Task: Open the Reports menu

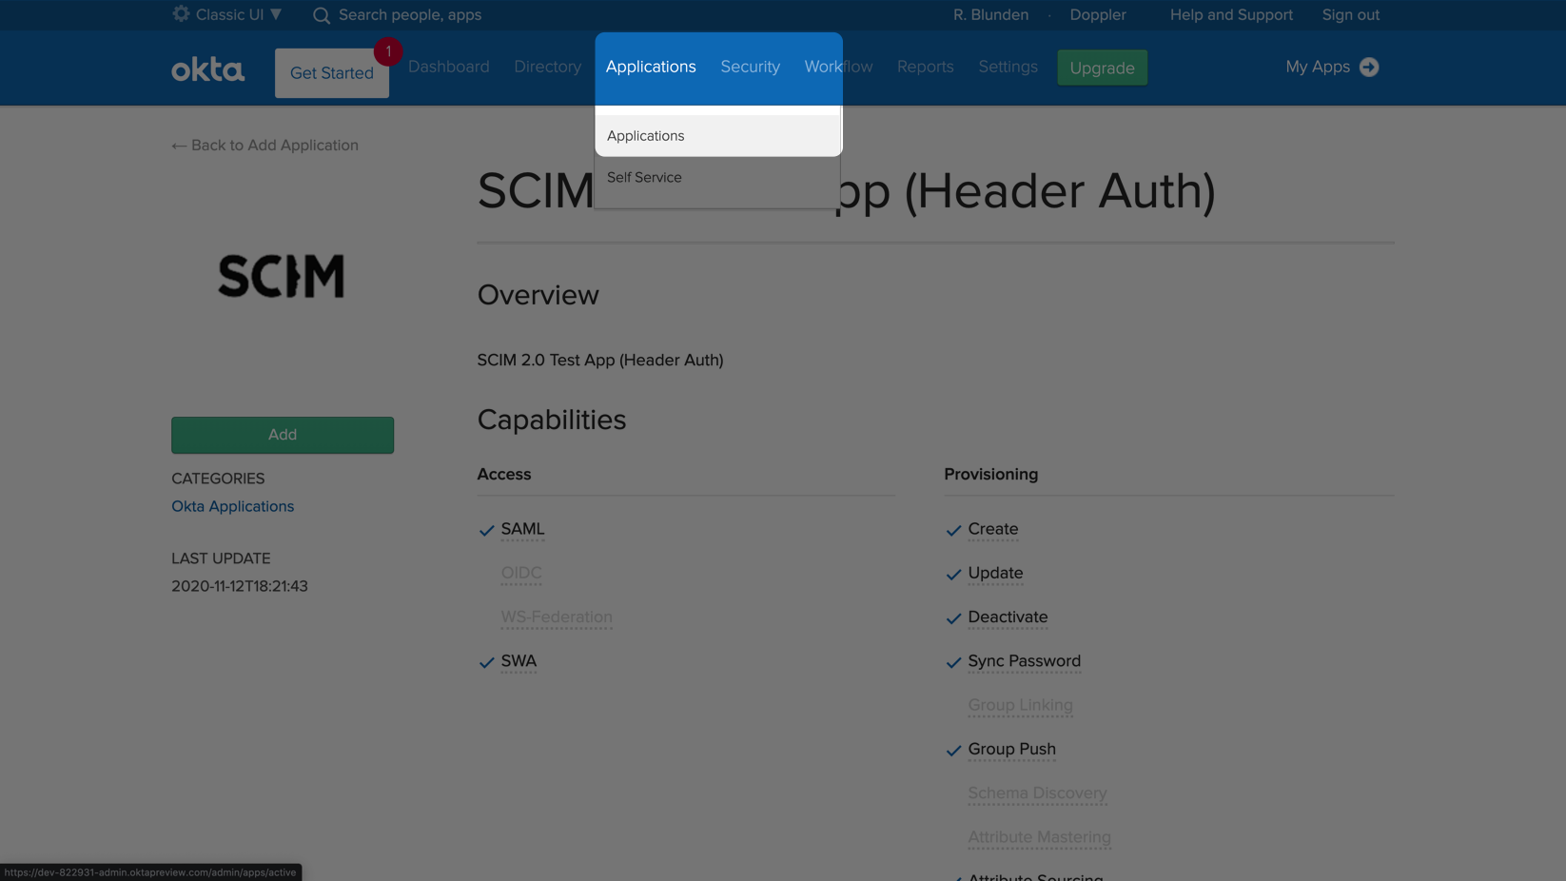Action: tap(925, 67)
